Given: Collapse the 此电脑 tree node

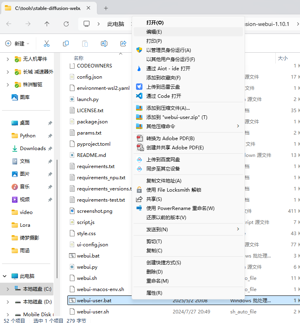Looking at the screenshot, I should [x=5, y=276].
